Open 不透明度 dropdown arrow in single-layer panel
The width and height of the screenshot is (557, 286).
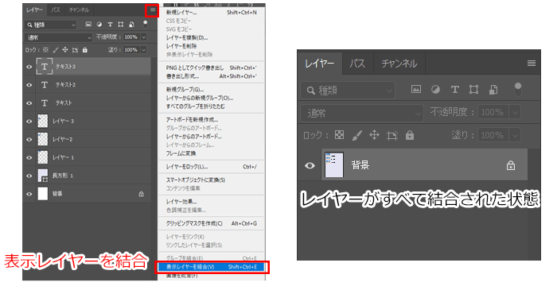(515, 113)
